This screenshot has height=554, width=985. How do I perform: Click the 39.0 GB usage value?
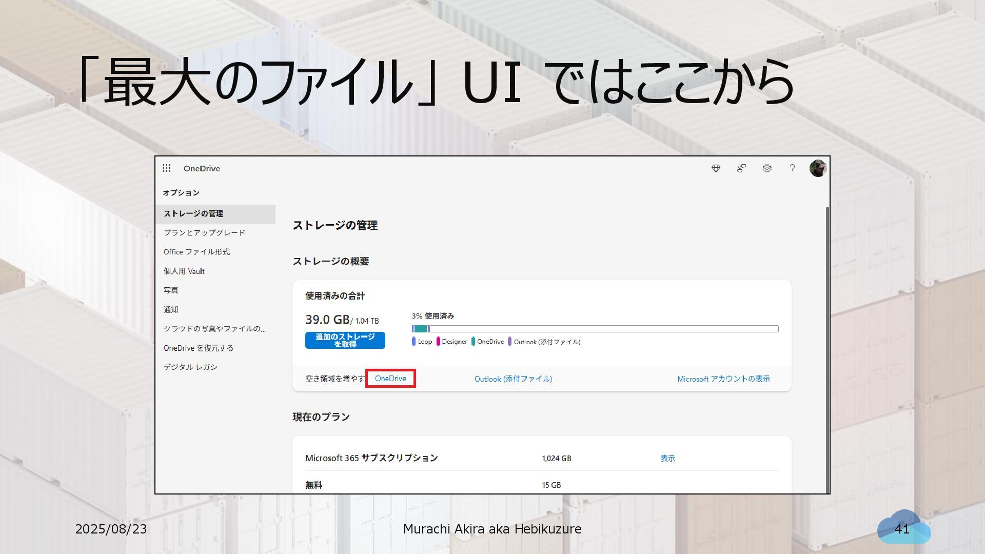(x=327, y=320)
